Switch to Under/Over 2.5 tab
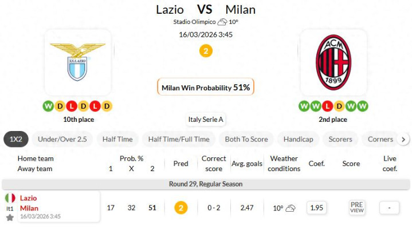This screenshot has width=412, height=230. [62, 139]
